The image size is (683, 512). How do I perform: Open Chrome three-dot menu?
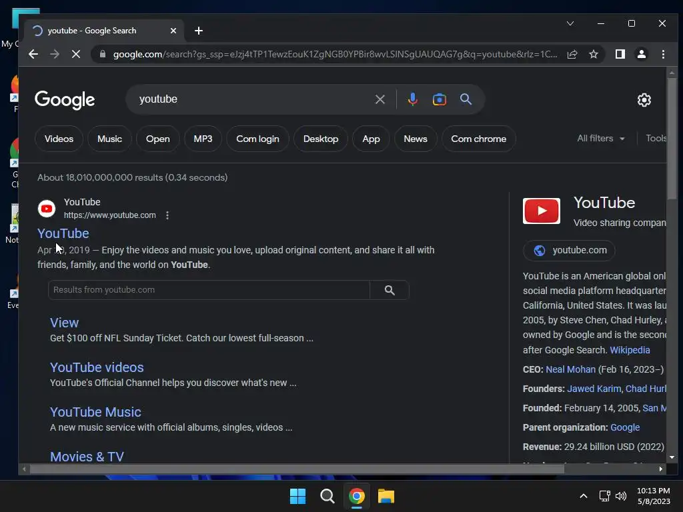[x=663, y=54]
